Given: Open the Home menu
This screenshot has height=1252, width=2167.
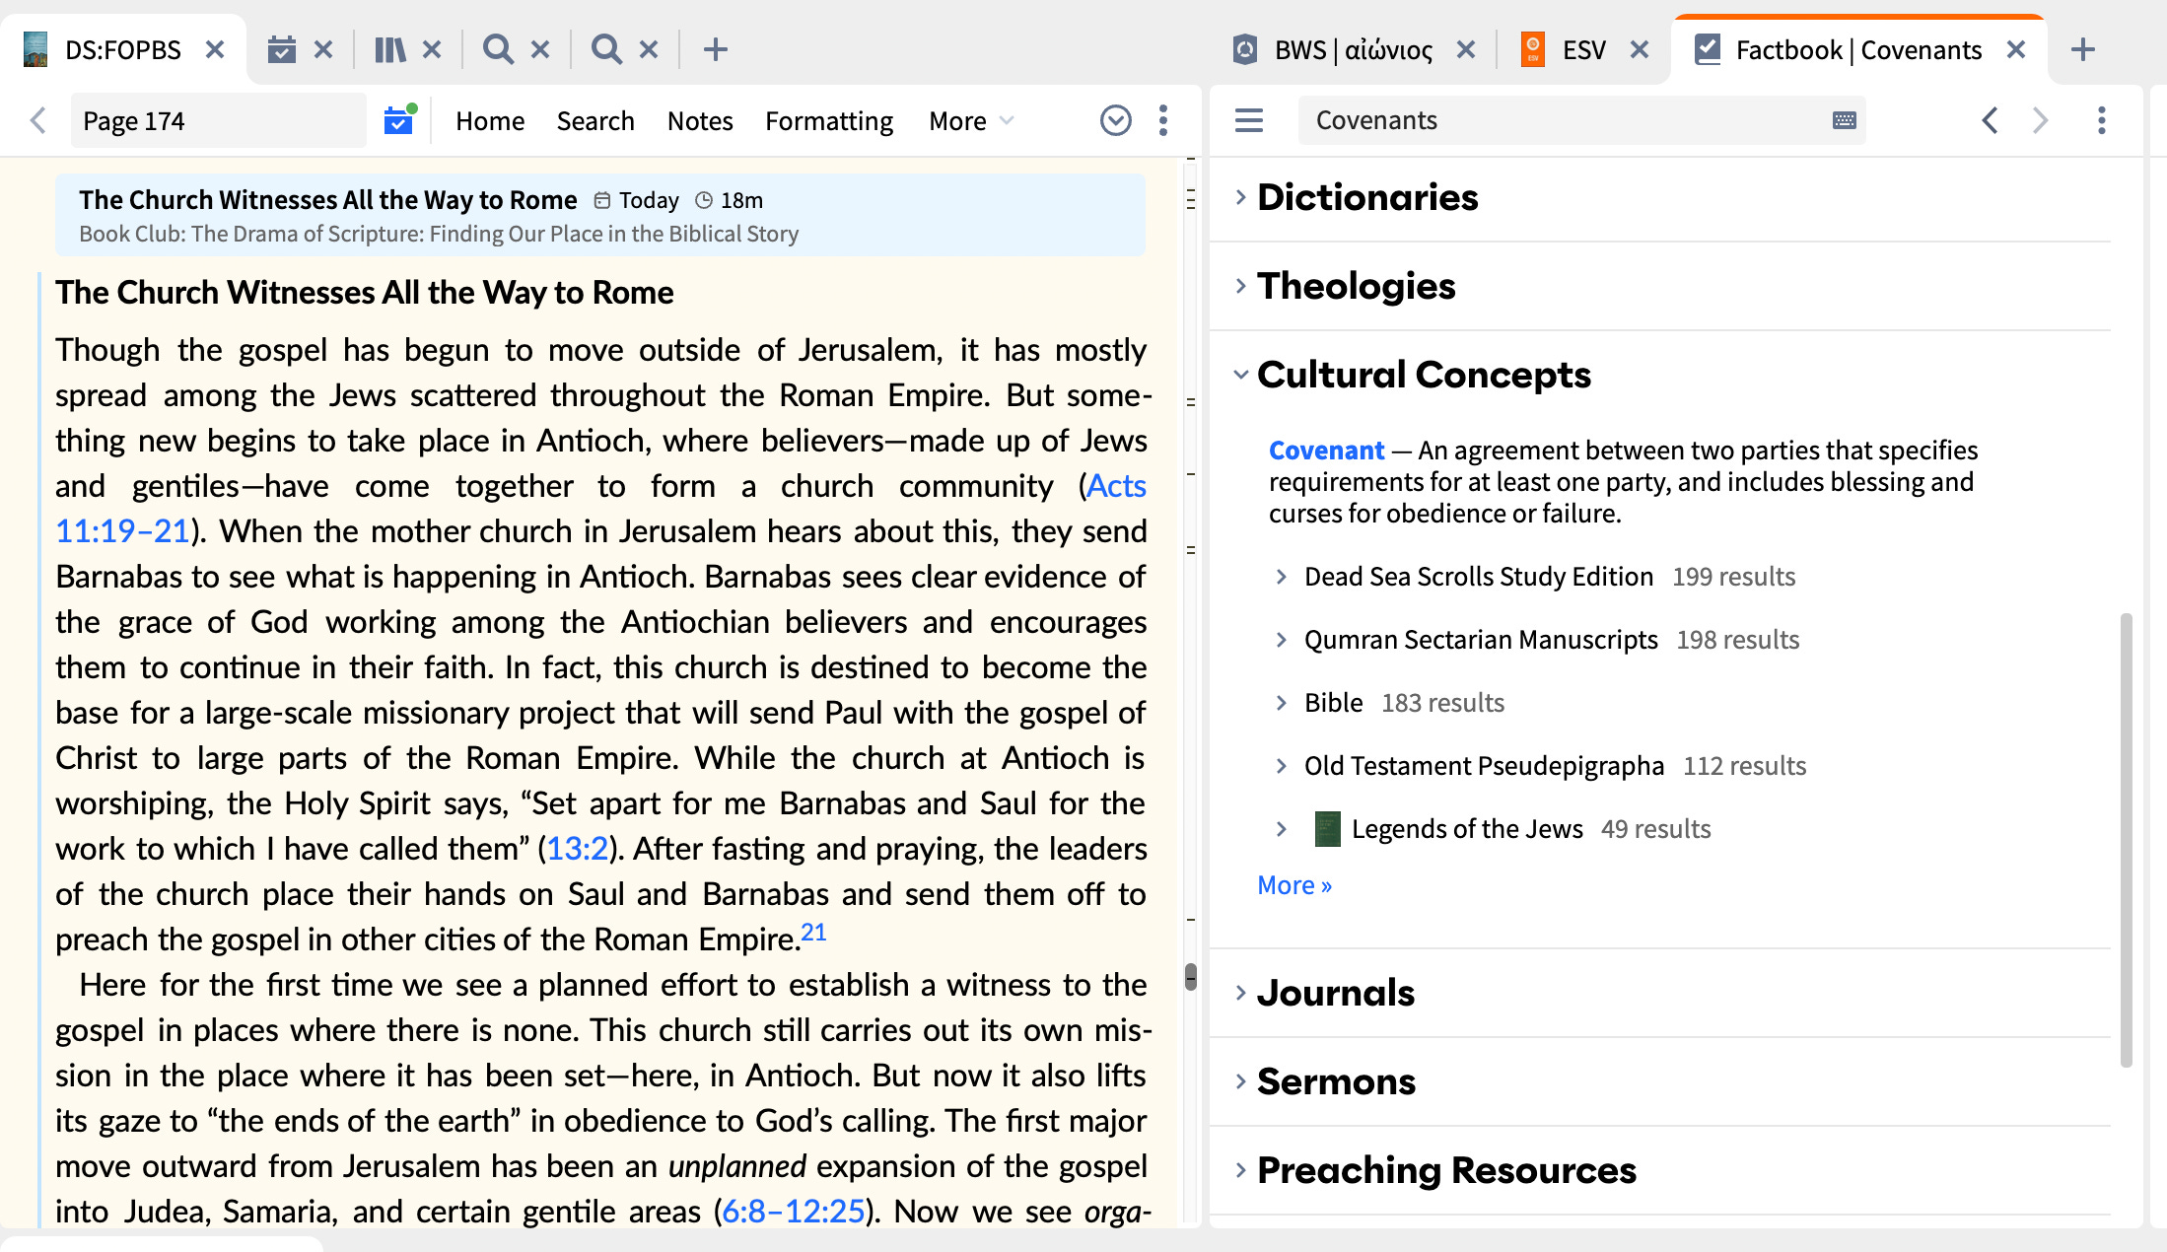Looking at the screenshot, I should point(490,120).
